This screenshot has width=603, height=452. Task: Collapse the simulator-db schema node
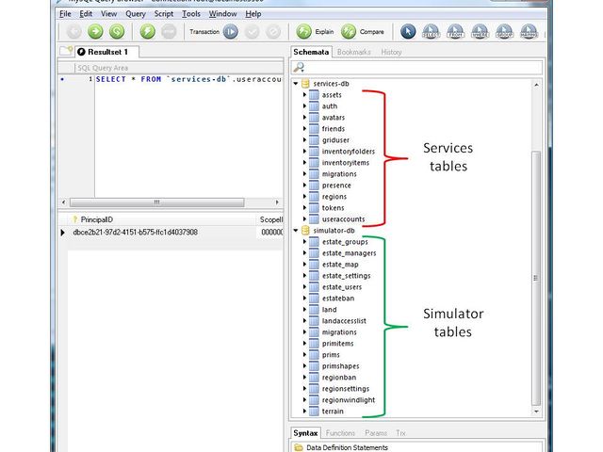295,230
